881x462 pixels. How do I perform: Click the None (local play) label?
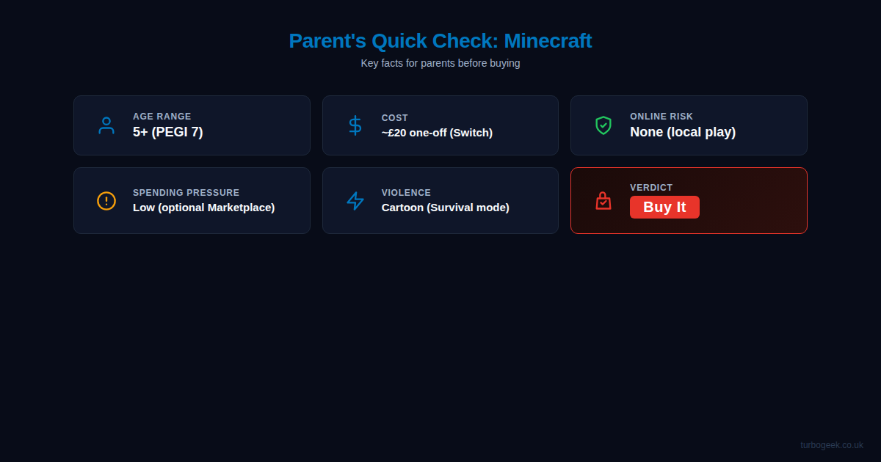[683, 132]
